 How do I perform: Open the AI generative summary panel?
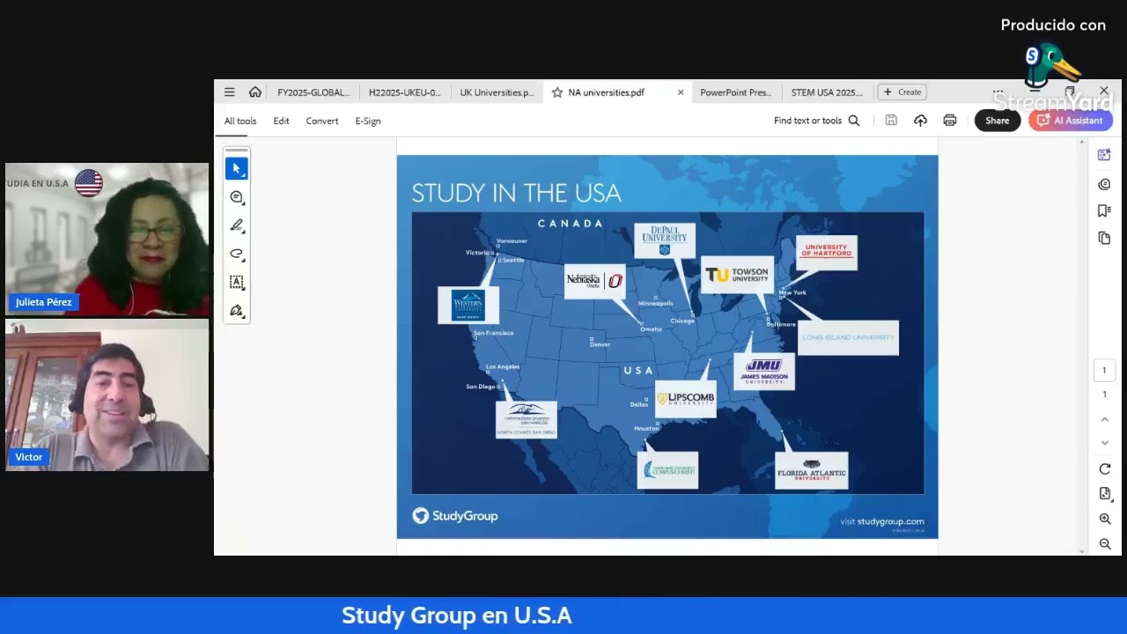1104,155
